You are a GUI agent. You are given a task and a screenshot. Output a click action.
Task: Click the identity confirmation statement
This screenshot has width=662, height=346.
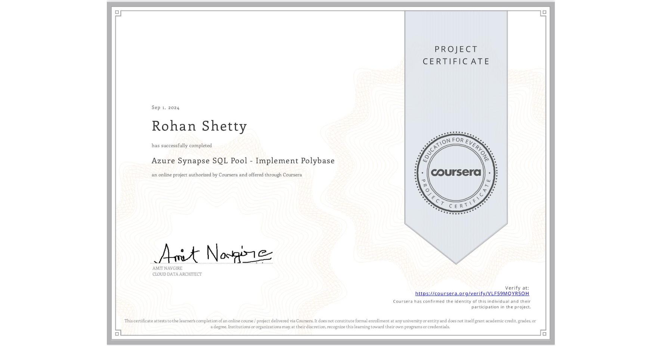pos(462,304)
